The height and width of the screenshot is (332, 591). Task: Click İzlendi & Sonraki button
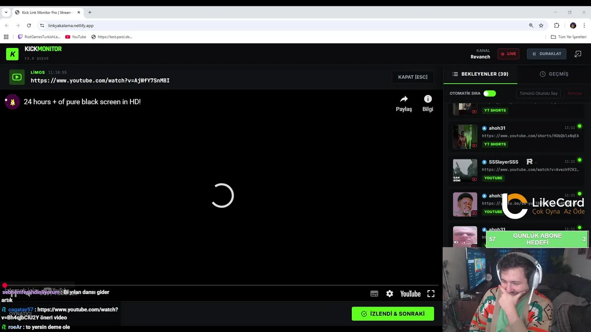[x=393, y=314]
